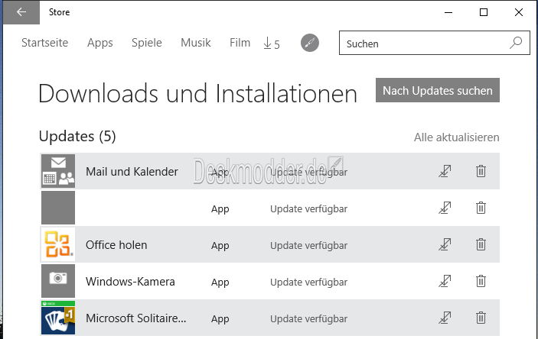The image size is (538, 339).
Task: Open the Spiele section
Action: point(146,43)
